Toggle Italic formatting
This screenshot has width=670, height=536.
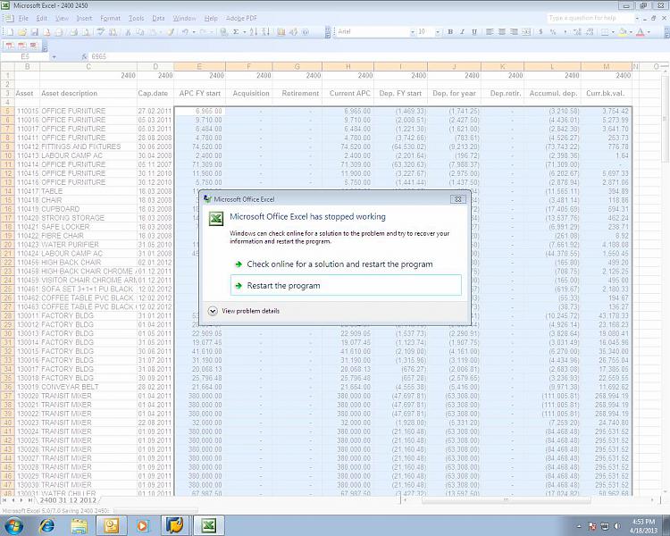click(x=462, y=32)
